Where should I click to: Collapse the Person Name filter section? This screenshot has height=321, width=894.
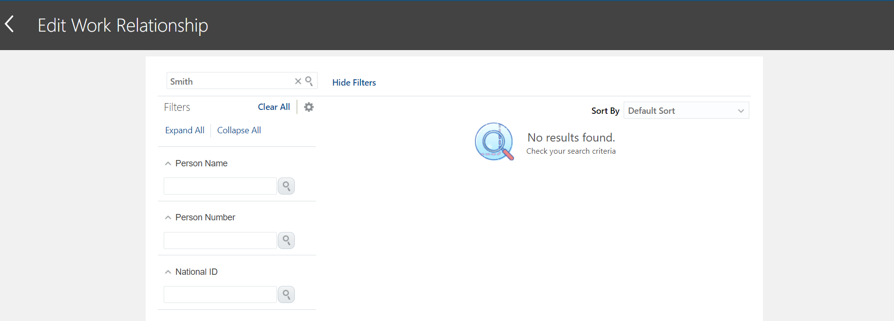[x=168, y=163]
